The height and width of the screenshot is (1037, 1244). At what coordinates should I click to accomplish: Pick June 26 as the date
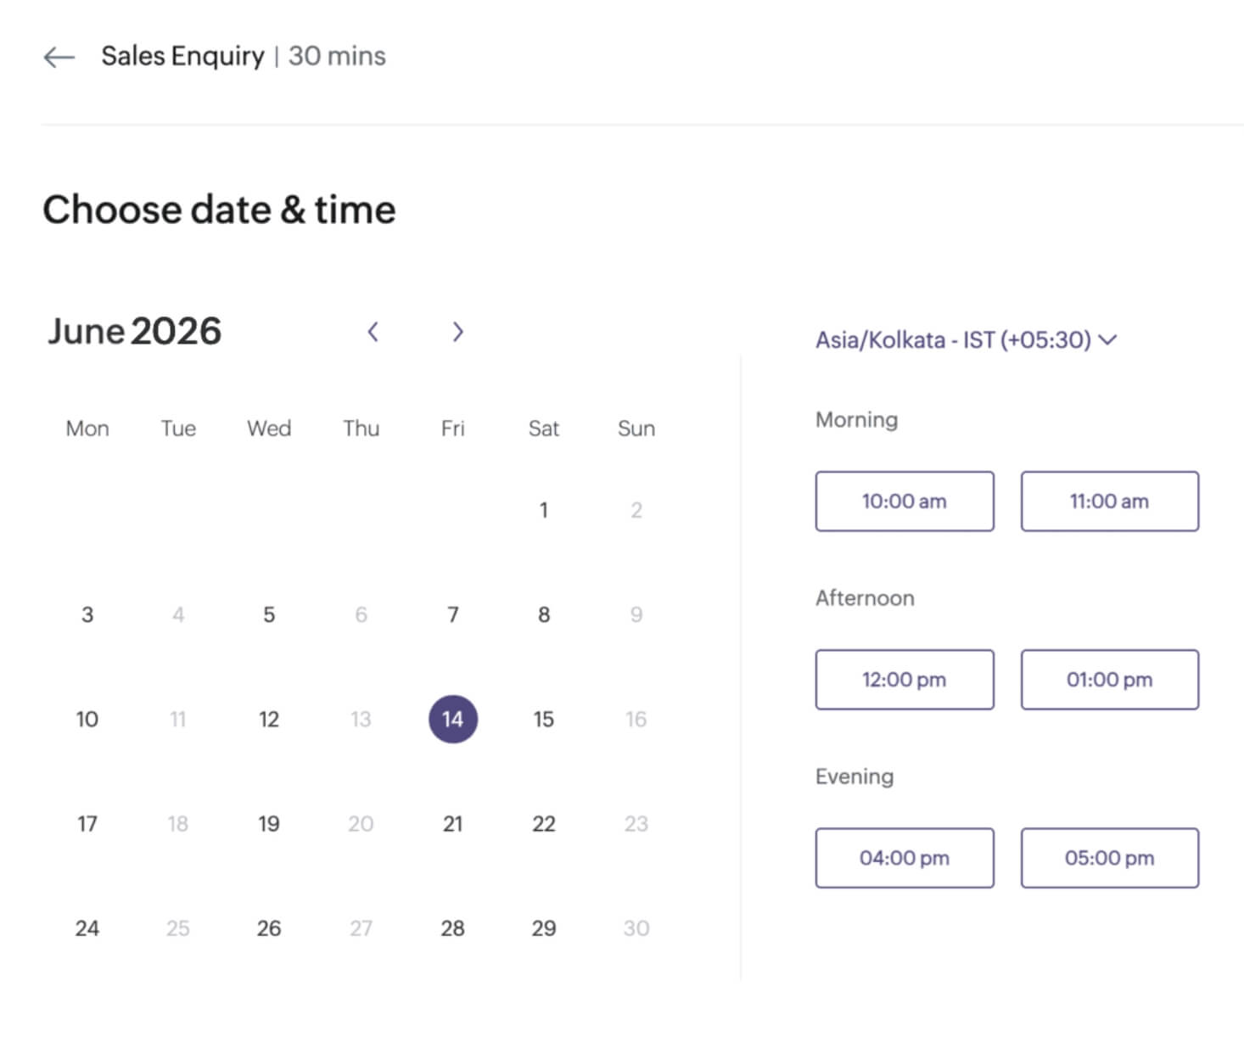tap(269, 928)
